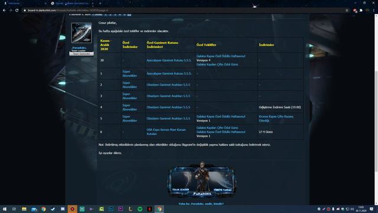This screenshot has height=213, width=378.
Task: Open the green Spotify-like taskbar icon
Action: [140, 209]
